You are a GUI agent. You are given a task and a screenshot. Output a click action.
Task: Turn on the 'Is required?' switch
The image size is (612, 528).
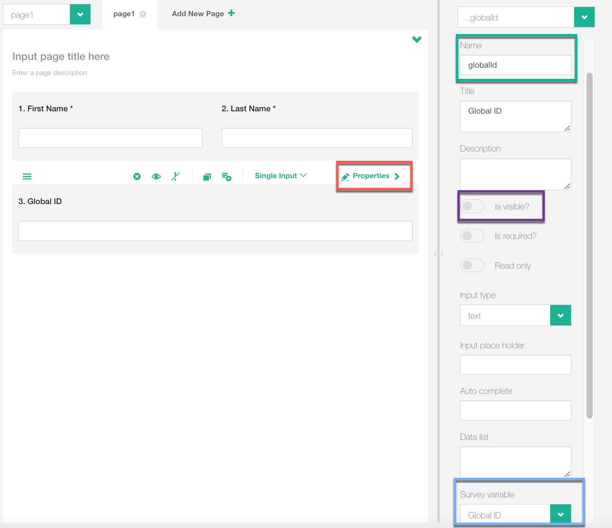(472, 236)
